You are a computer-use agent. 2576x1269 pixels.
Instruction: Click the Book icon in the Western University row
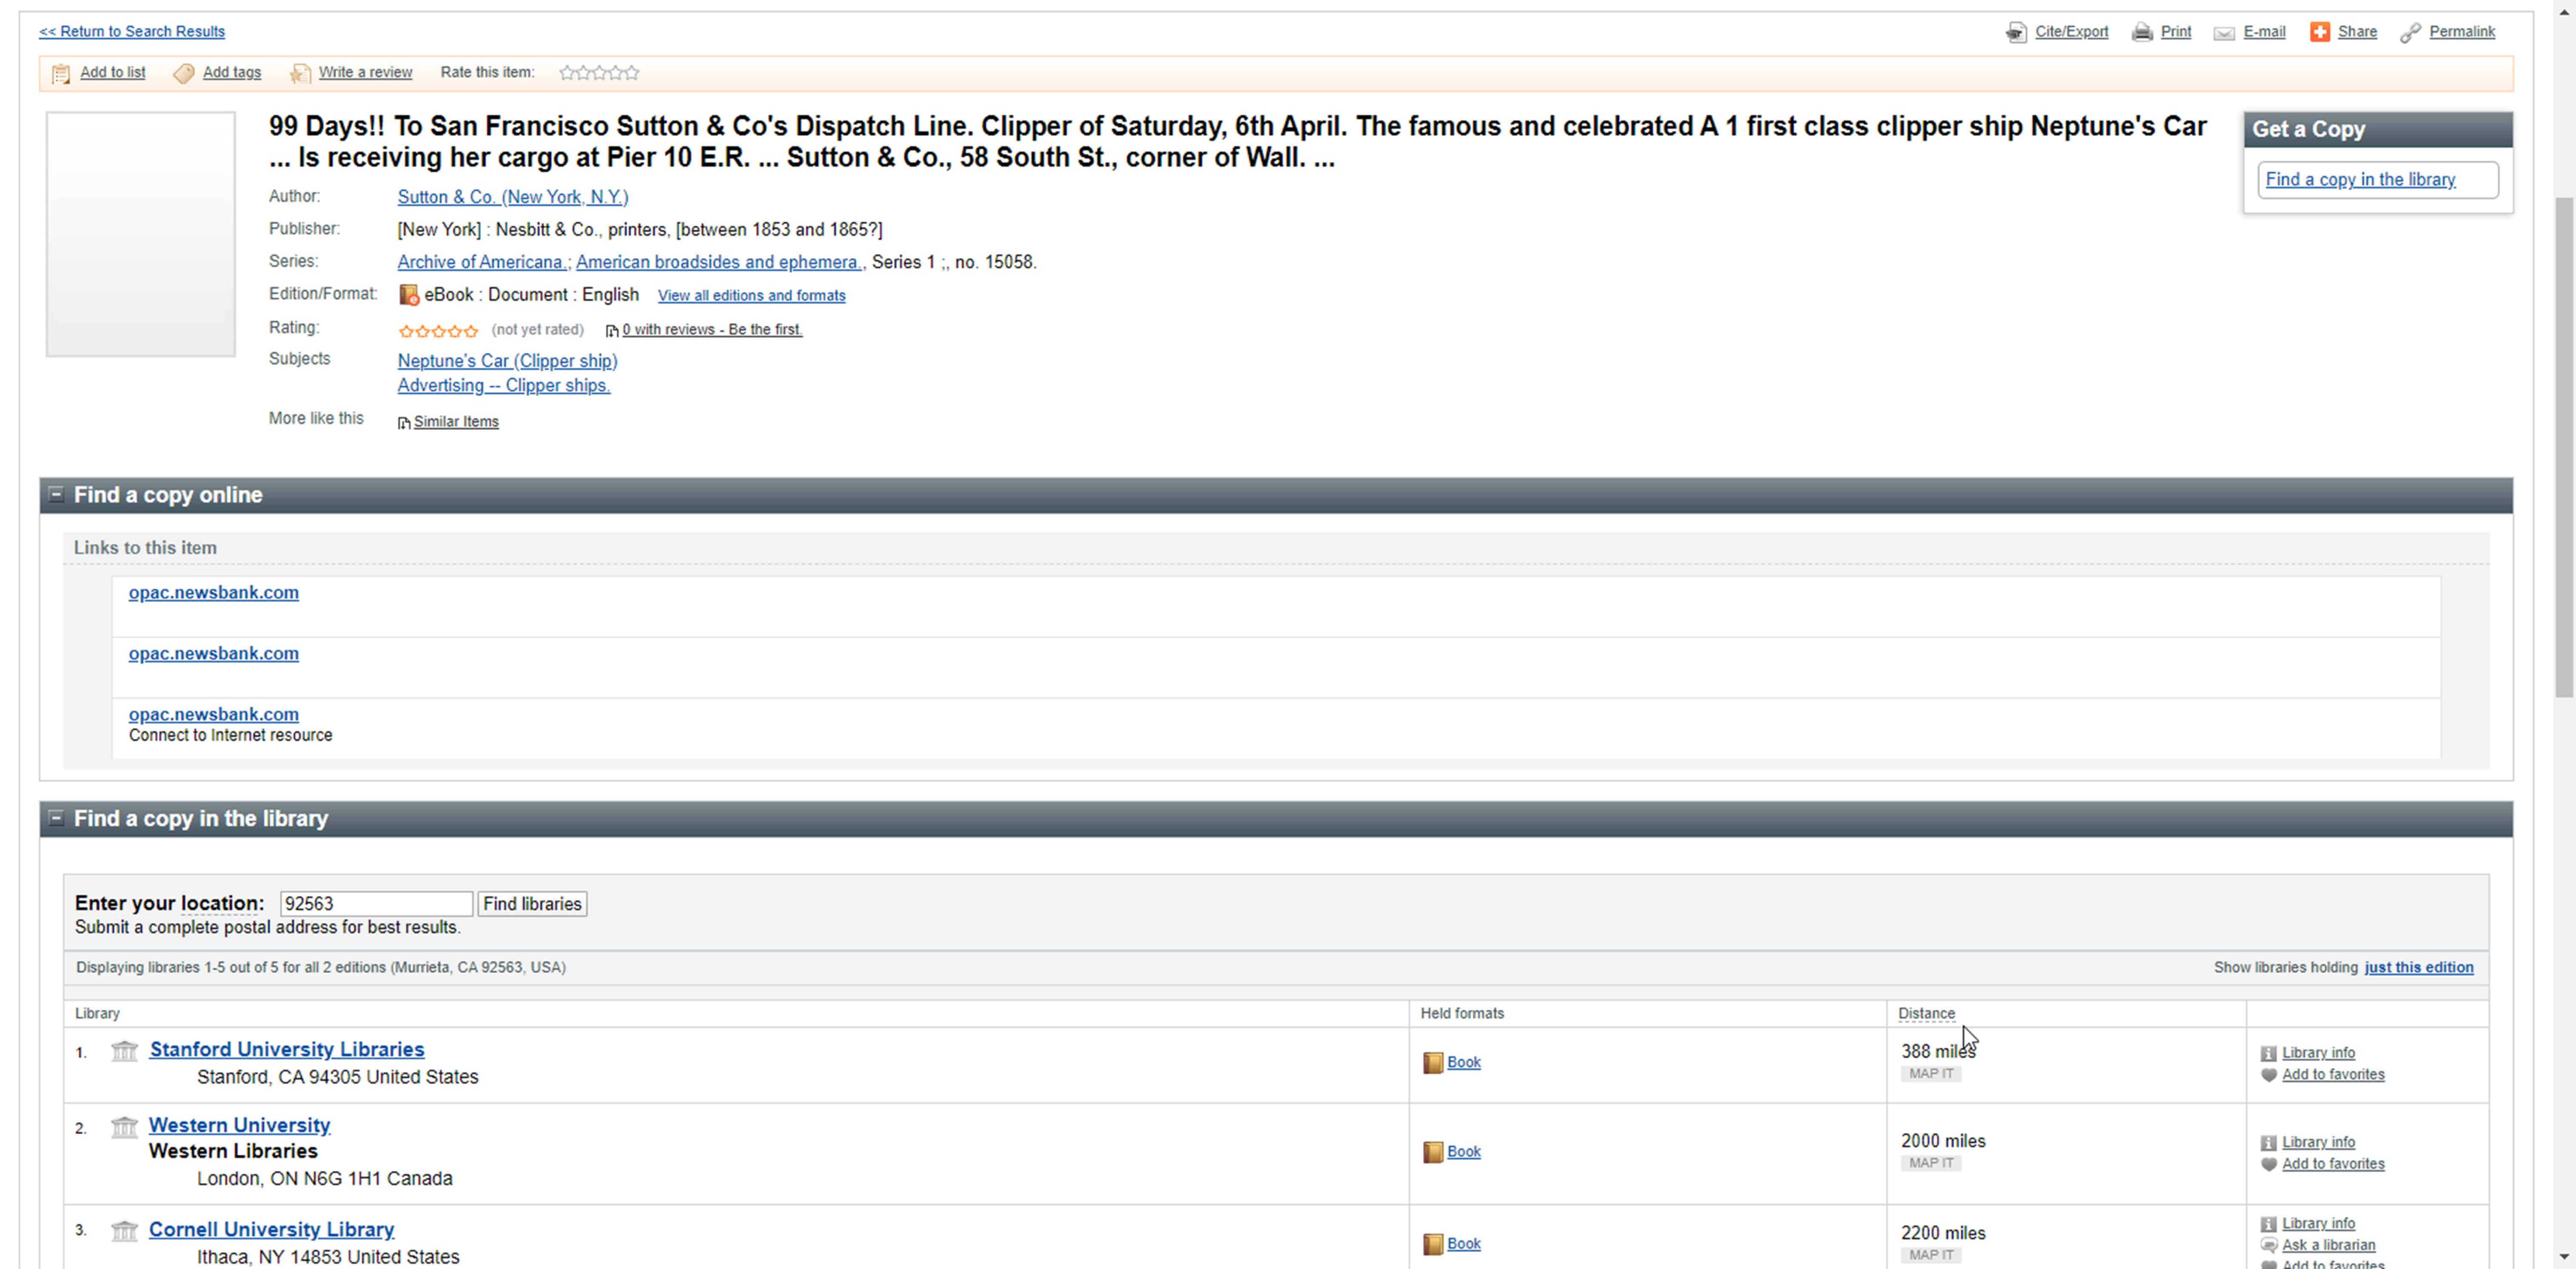click(x=1433, y=1152)
